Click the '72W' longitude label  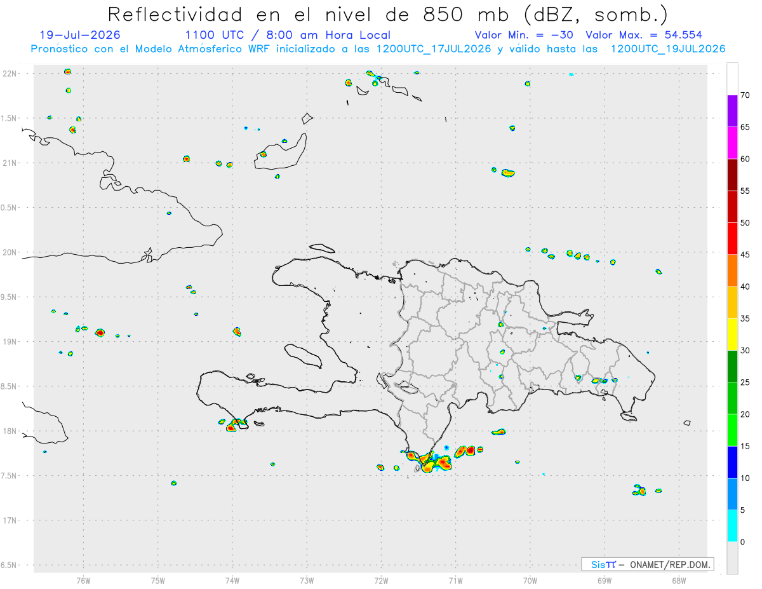381,580
